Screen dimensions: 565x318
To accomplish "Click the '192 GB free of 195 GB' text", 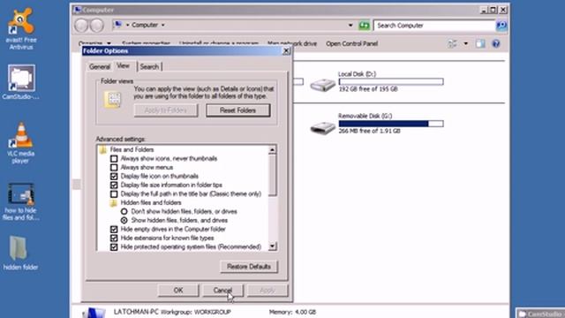I will coord(368,89).
